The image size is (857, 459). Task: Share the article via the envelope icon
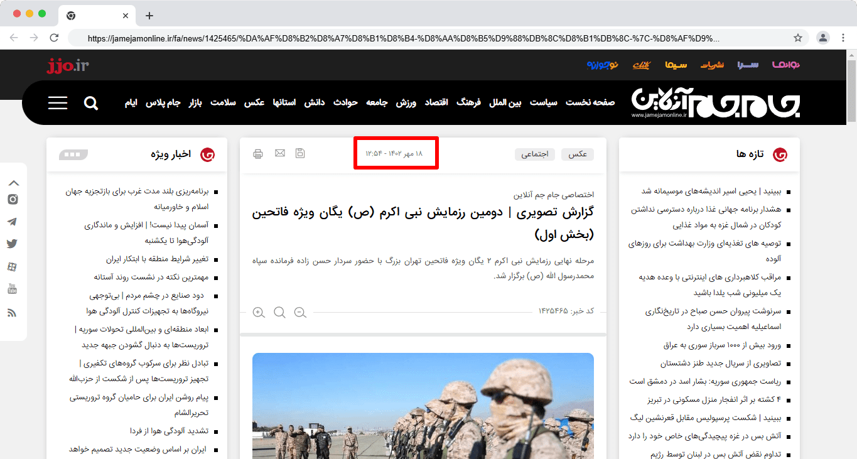pos(280,153)
